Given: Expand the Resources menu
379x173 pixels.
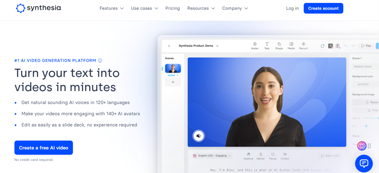Looking at the screenshot, I should click(x=201, y=8).
